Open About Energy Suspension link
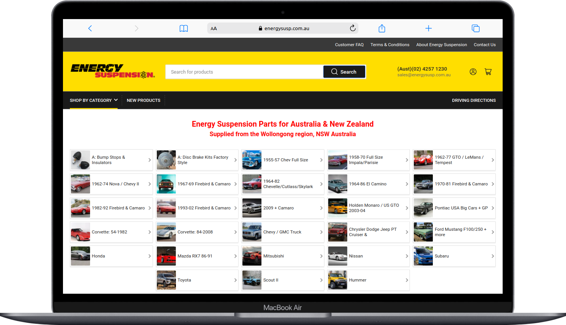The width and height of the screenshot is (566, 325). tap(442, 45)
